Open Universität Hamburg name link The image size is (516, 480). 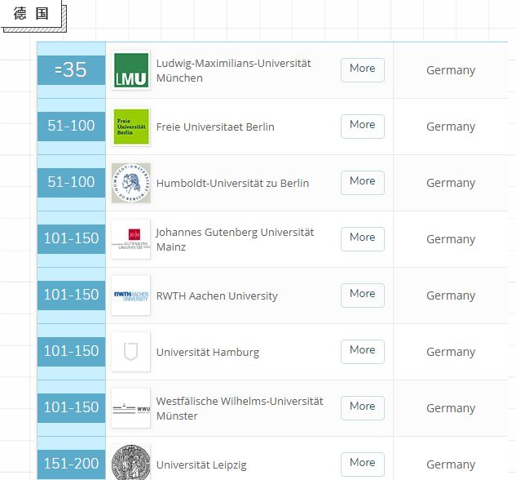[x=208, y=352]
